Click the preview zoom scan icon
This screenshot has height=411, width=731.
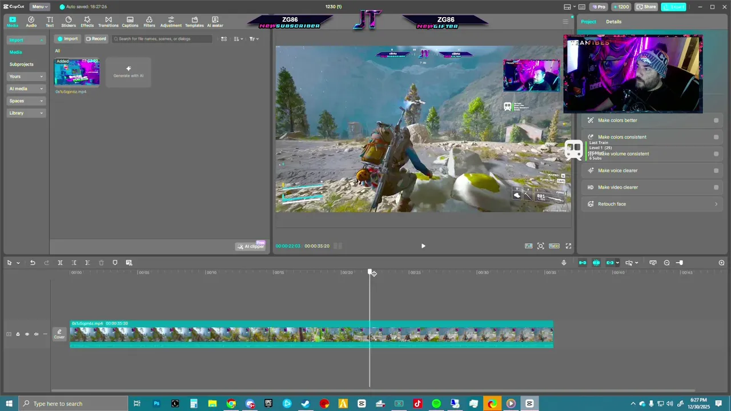click(541, 246)
